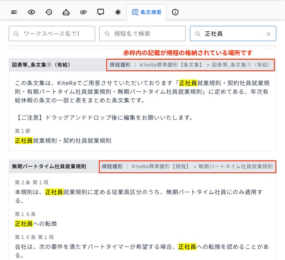
Task: Click the robot assistant icon
Action: coord(66,12)
